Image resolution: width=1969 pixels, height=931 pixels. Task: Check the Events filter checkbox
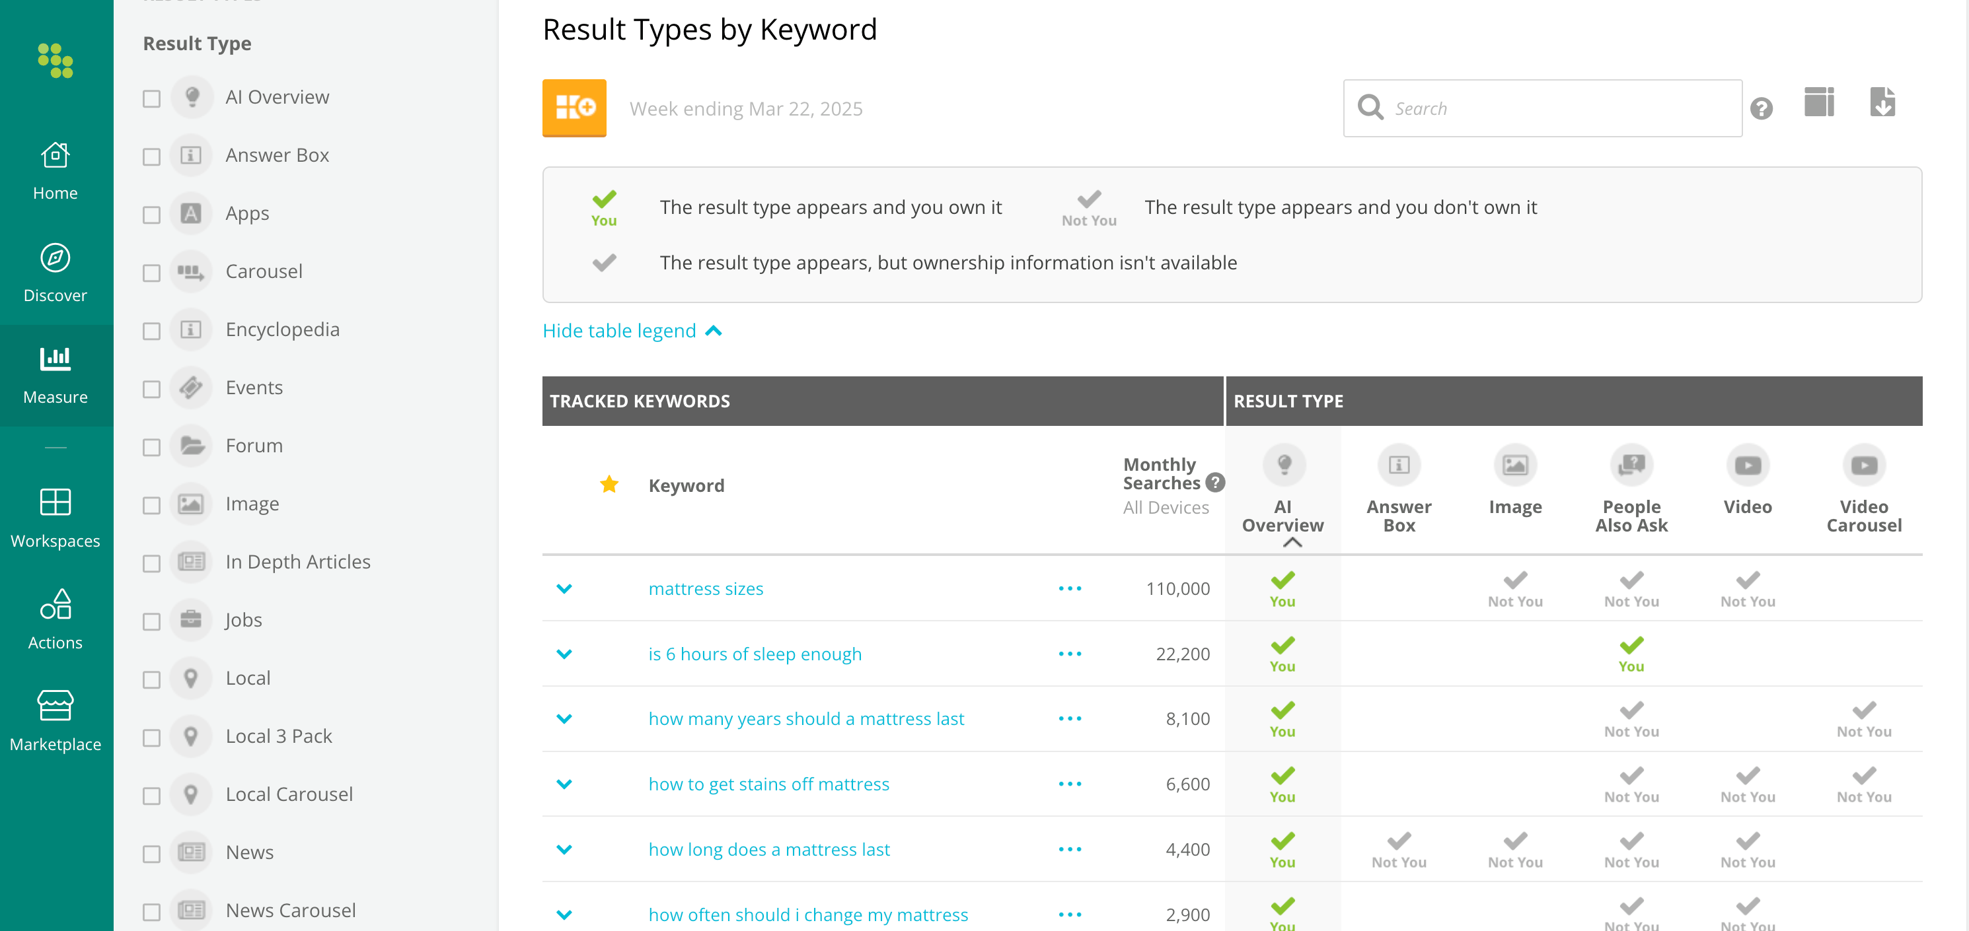coord(151,390)
